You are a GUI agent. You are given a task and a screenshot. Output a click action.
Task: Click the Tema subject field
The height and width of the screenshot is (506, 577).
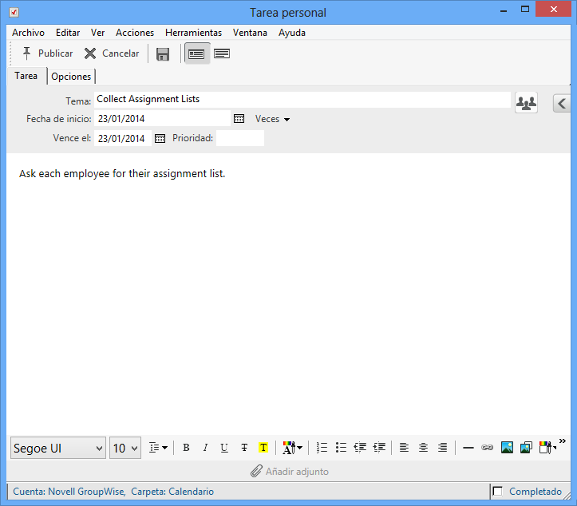[302, 99]
